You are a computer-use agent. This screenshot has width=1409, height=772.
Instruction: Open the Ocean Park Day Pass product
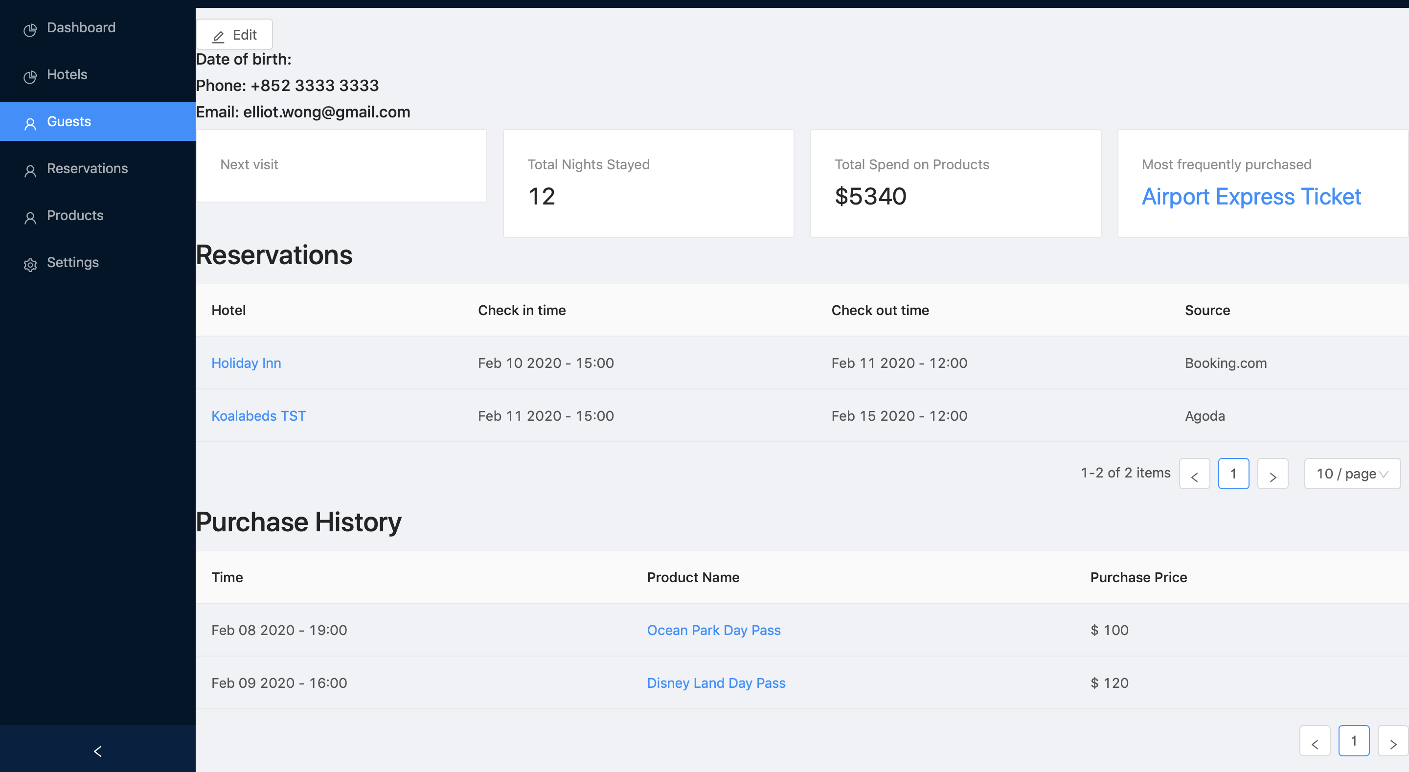coord(713,630)
